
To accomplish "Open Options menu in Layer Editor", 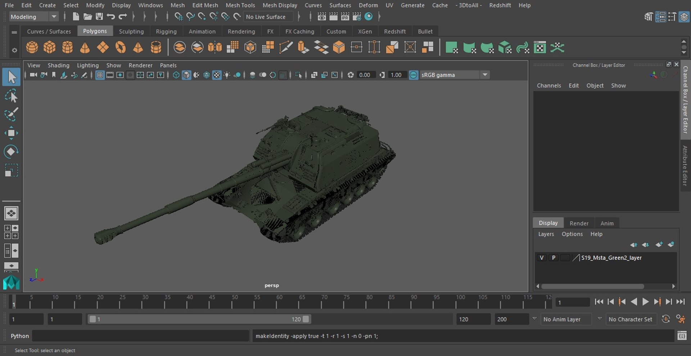I will pyautogui.click(x=572, y=234).
